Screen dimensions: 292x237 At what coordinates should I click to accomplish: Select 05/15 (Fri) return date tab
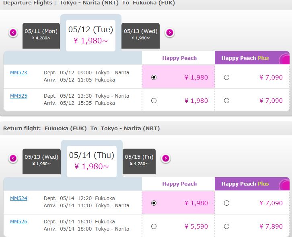click(x=139, y=161)
